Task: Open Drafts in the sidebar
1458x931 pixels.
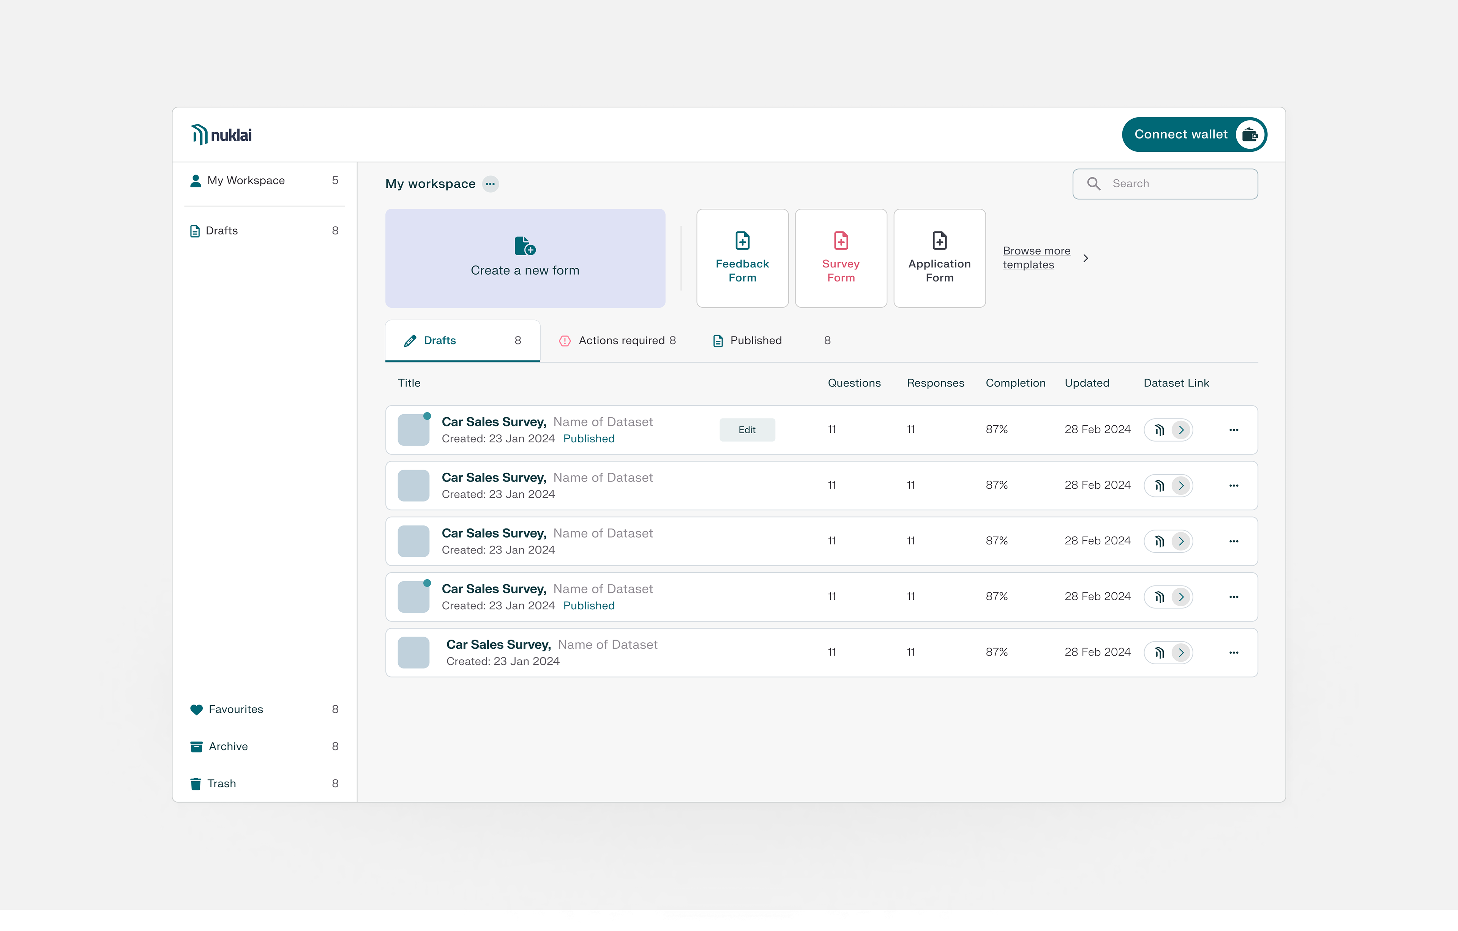Action: click(x=265, y=231)
